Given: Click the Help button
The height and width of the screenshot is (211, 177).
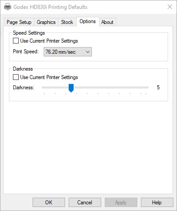Looking at the screenshot, I should tap(157, 202).
